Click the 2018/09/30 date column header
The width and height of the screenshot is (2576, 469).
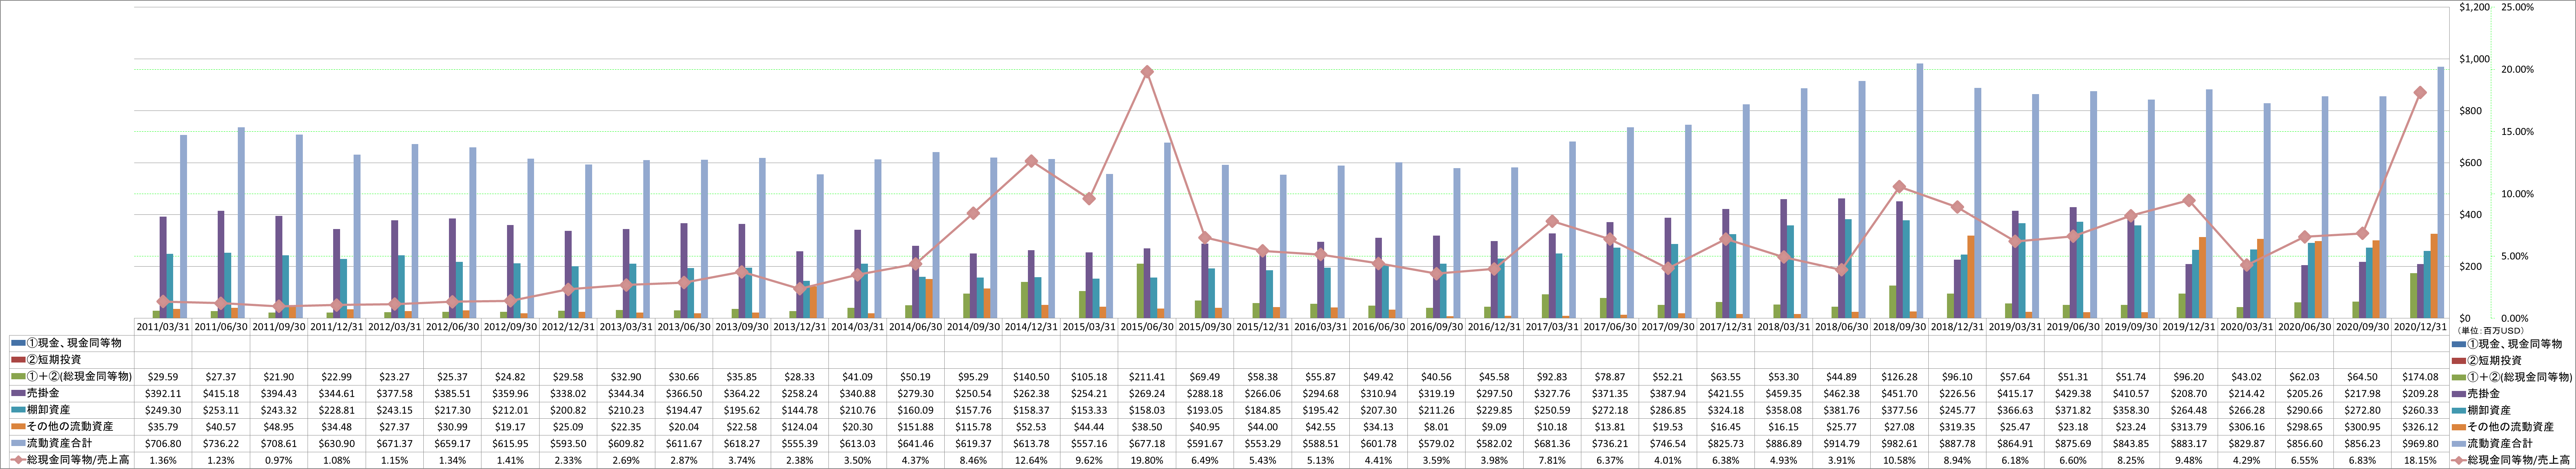pyautogui.click(x=1899, y=326)
